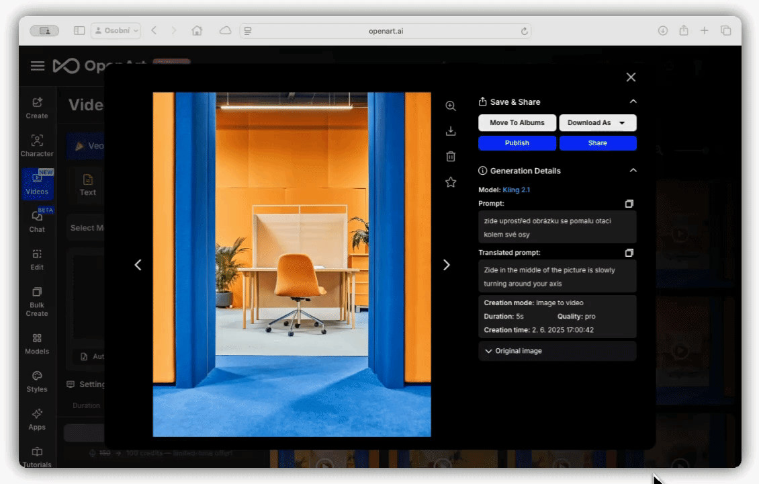Open the Character section in sidebar

37,146
